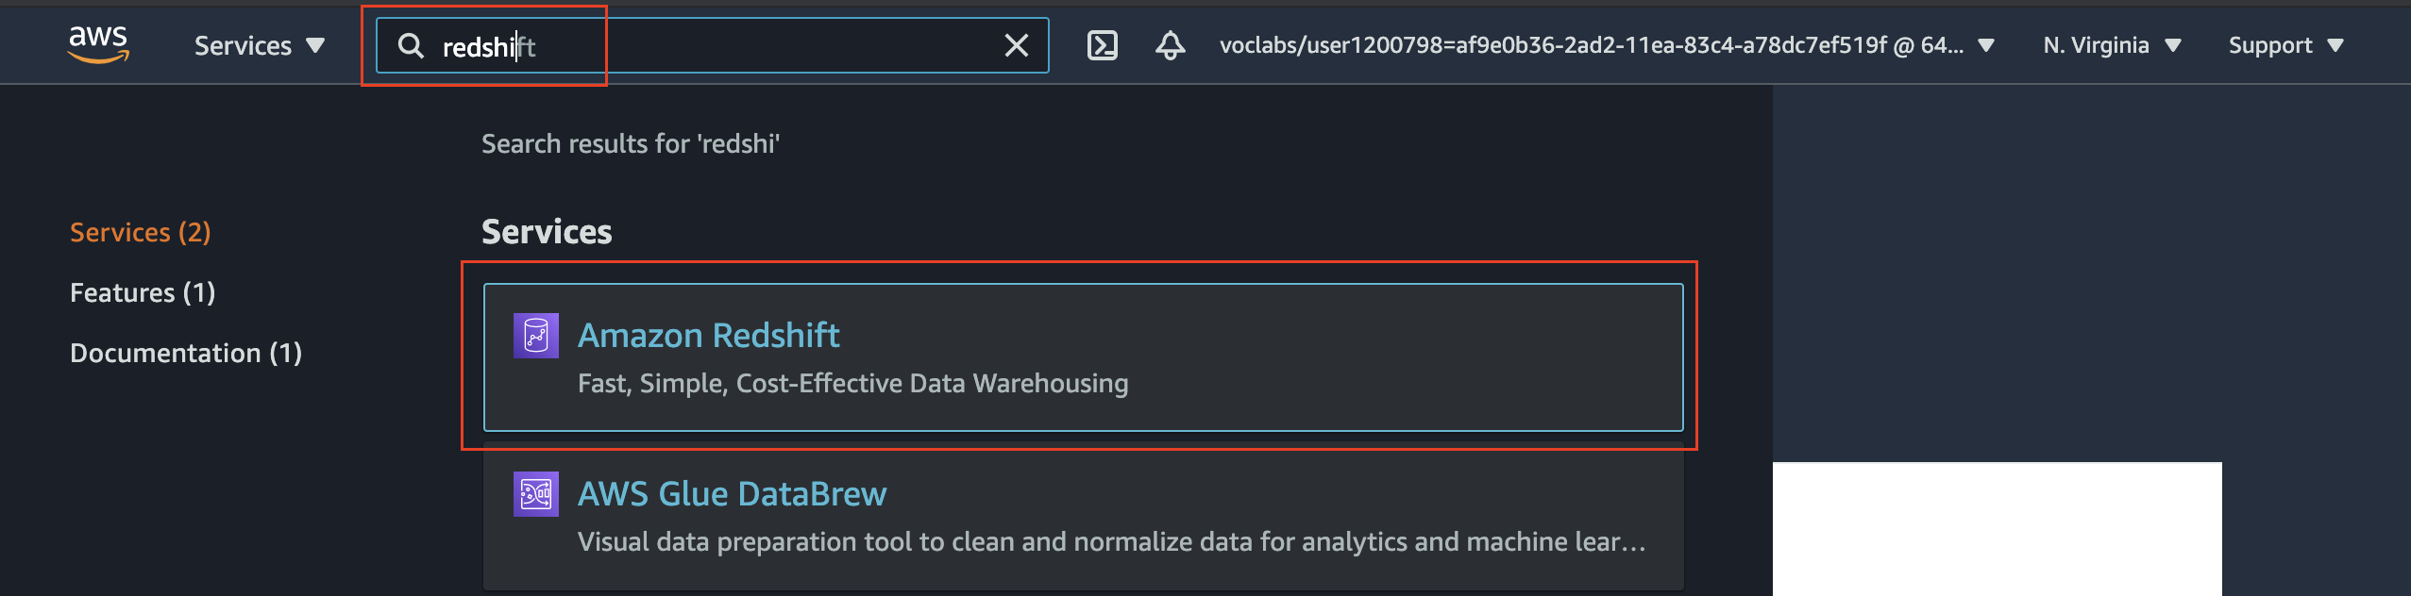
Task: Click the Amazon Redshift service icon
Action: 535,336
